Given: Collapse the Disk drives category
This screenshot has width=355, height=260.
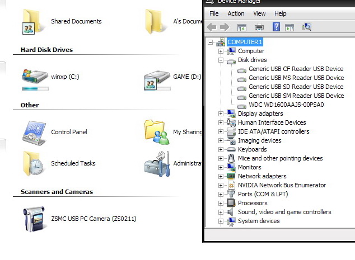Looking at the screenshot, I should click(221, 60).
